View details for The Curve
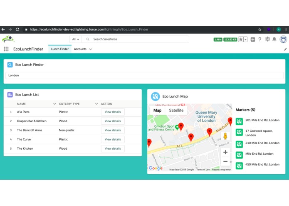The image size is (289, 206). [113, 139]
